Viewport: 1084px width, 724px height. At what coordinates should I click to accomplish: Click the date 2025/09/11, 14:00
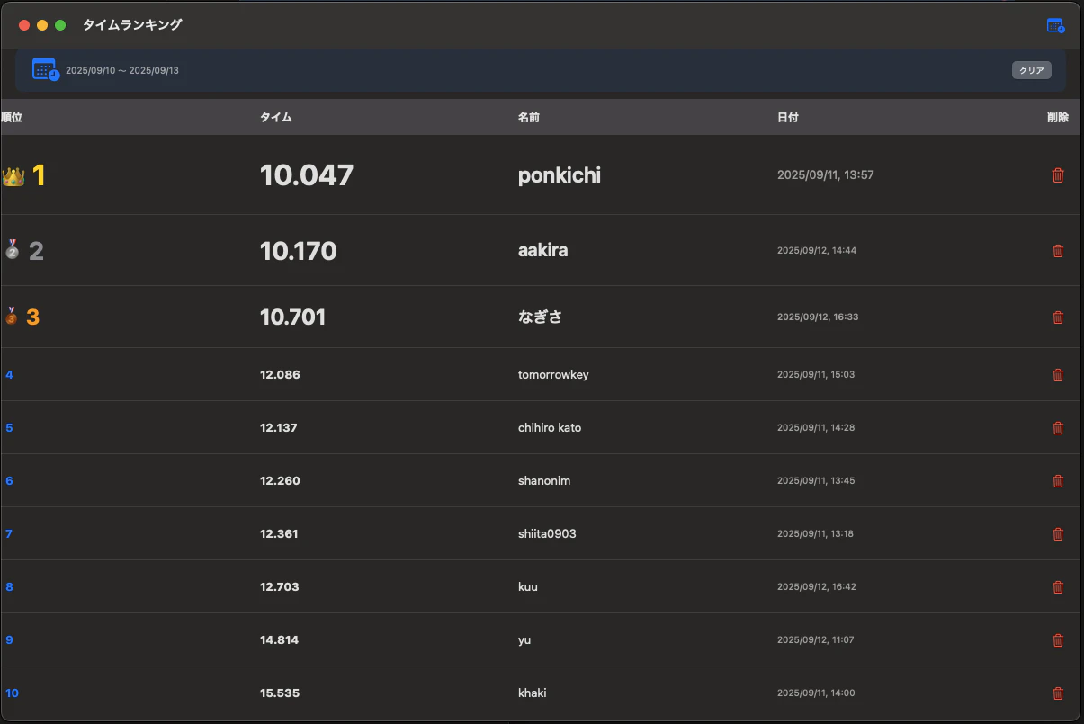816,693
